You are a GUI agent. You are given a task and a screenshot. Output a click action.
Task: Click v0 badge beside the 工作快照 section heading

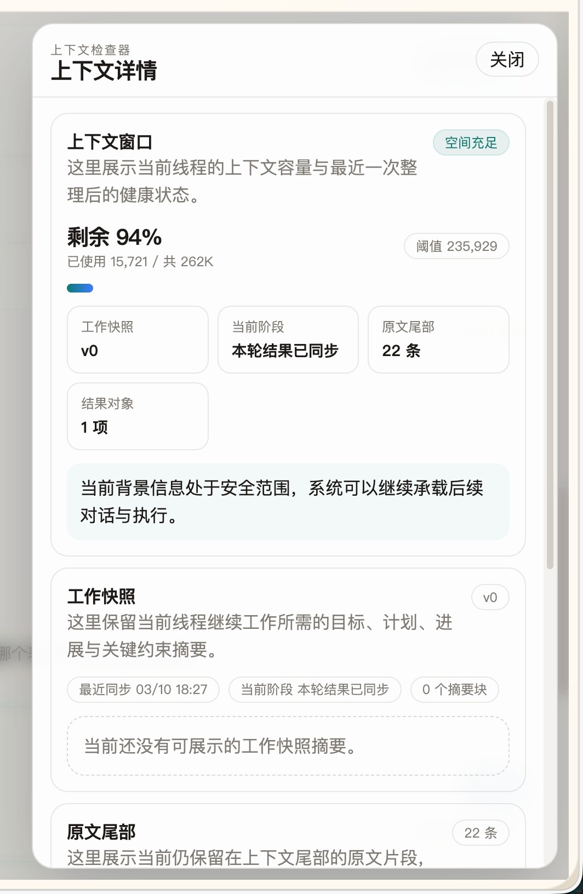point(490,598)
